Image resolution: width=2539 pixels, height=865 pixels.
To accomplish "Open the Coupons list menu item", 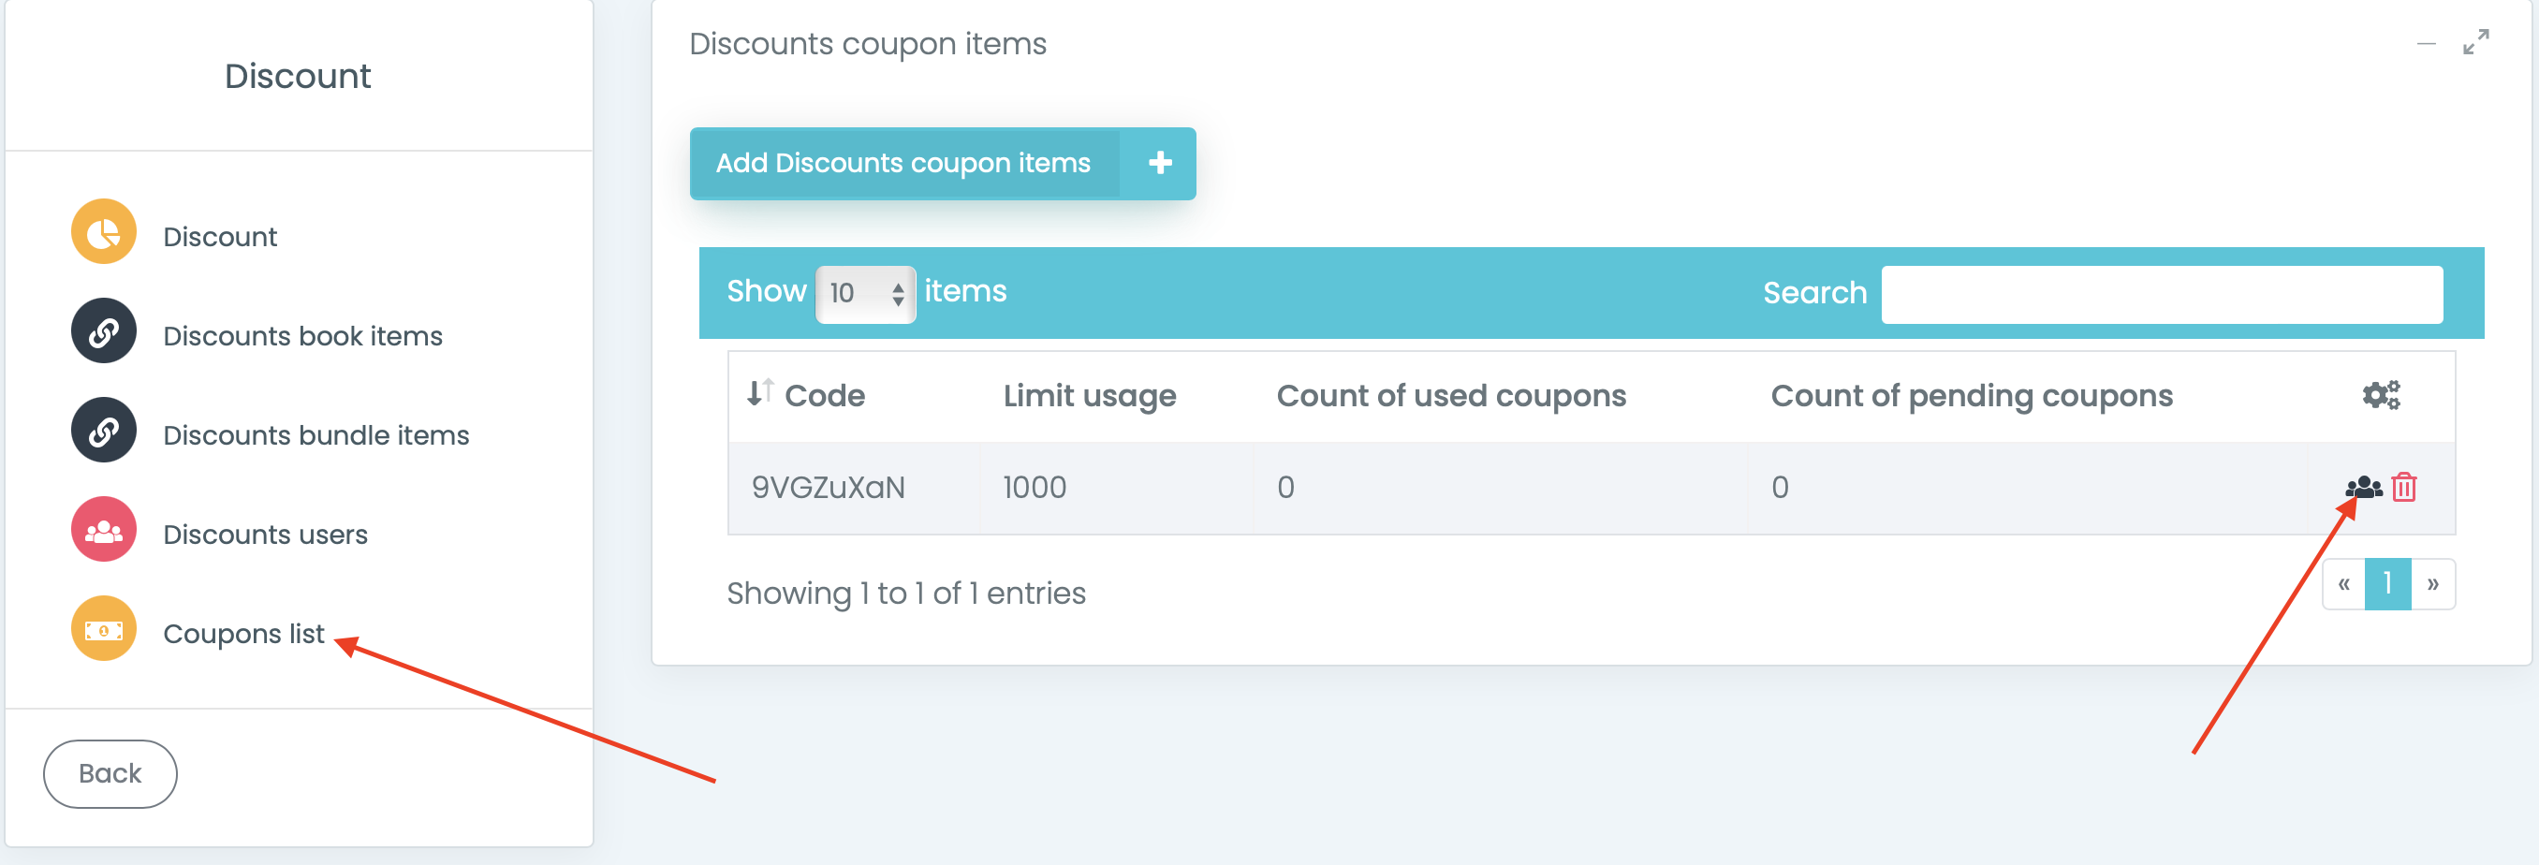I will point(243,634).
